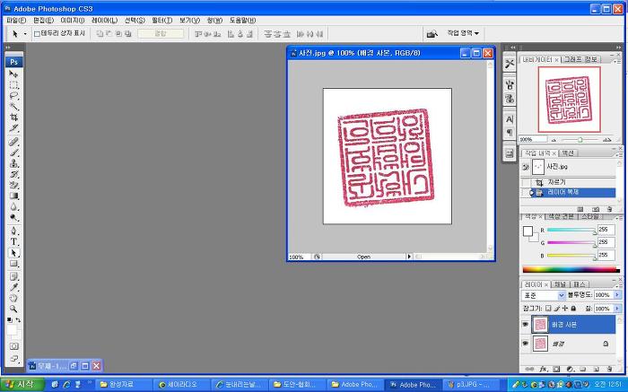Select the Zoom tool

13,309
